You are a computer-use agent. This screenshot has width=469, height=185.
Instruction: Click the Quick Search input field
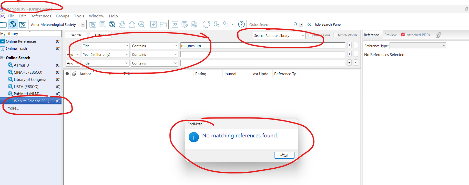pos(270,25)
